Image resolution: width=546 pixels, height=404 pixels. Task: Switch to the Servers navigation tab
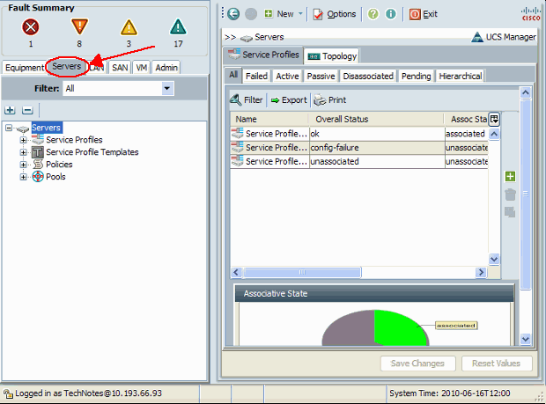(x=67, y=66)
